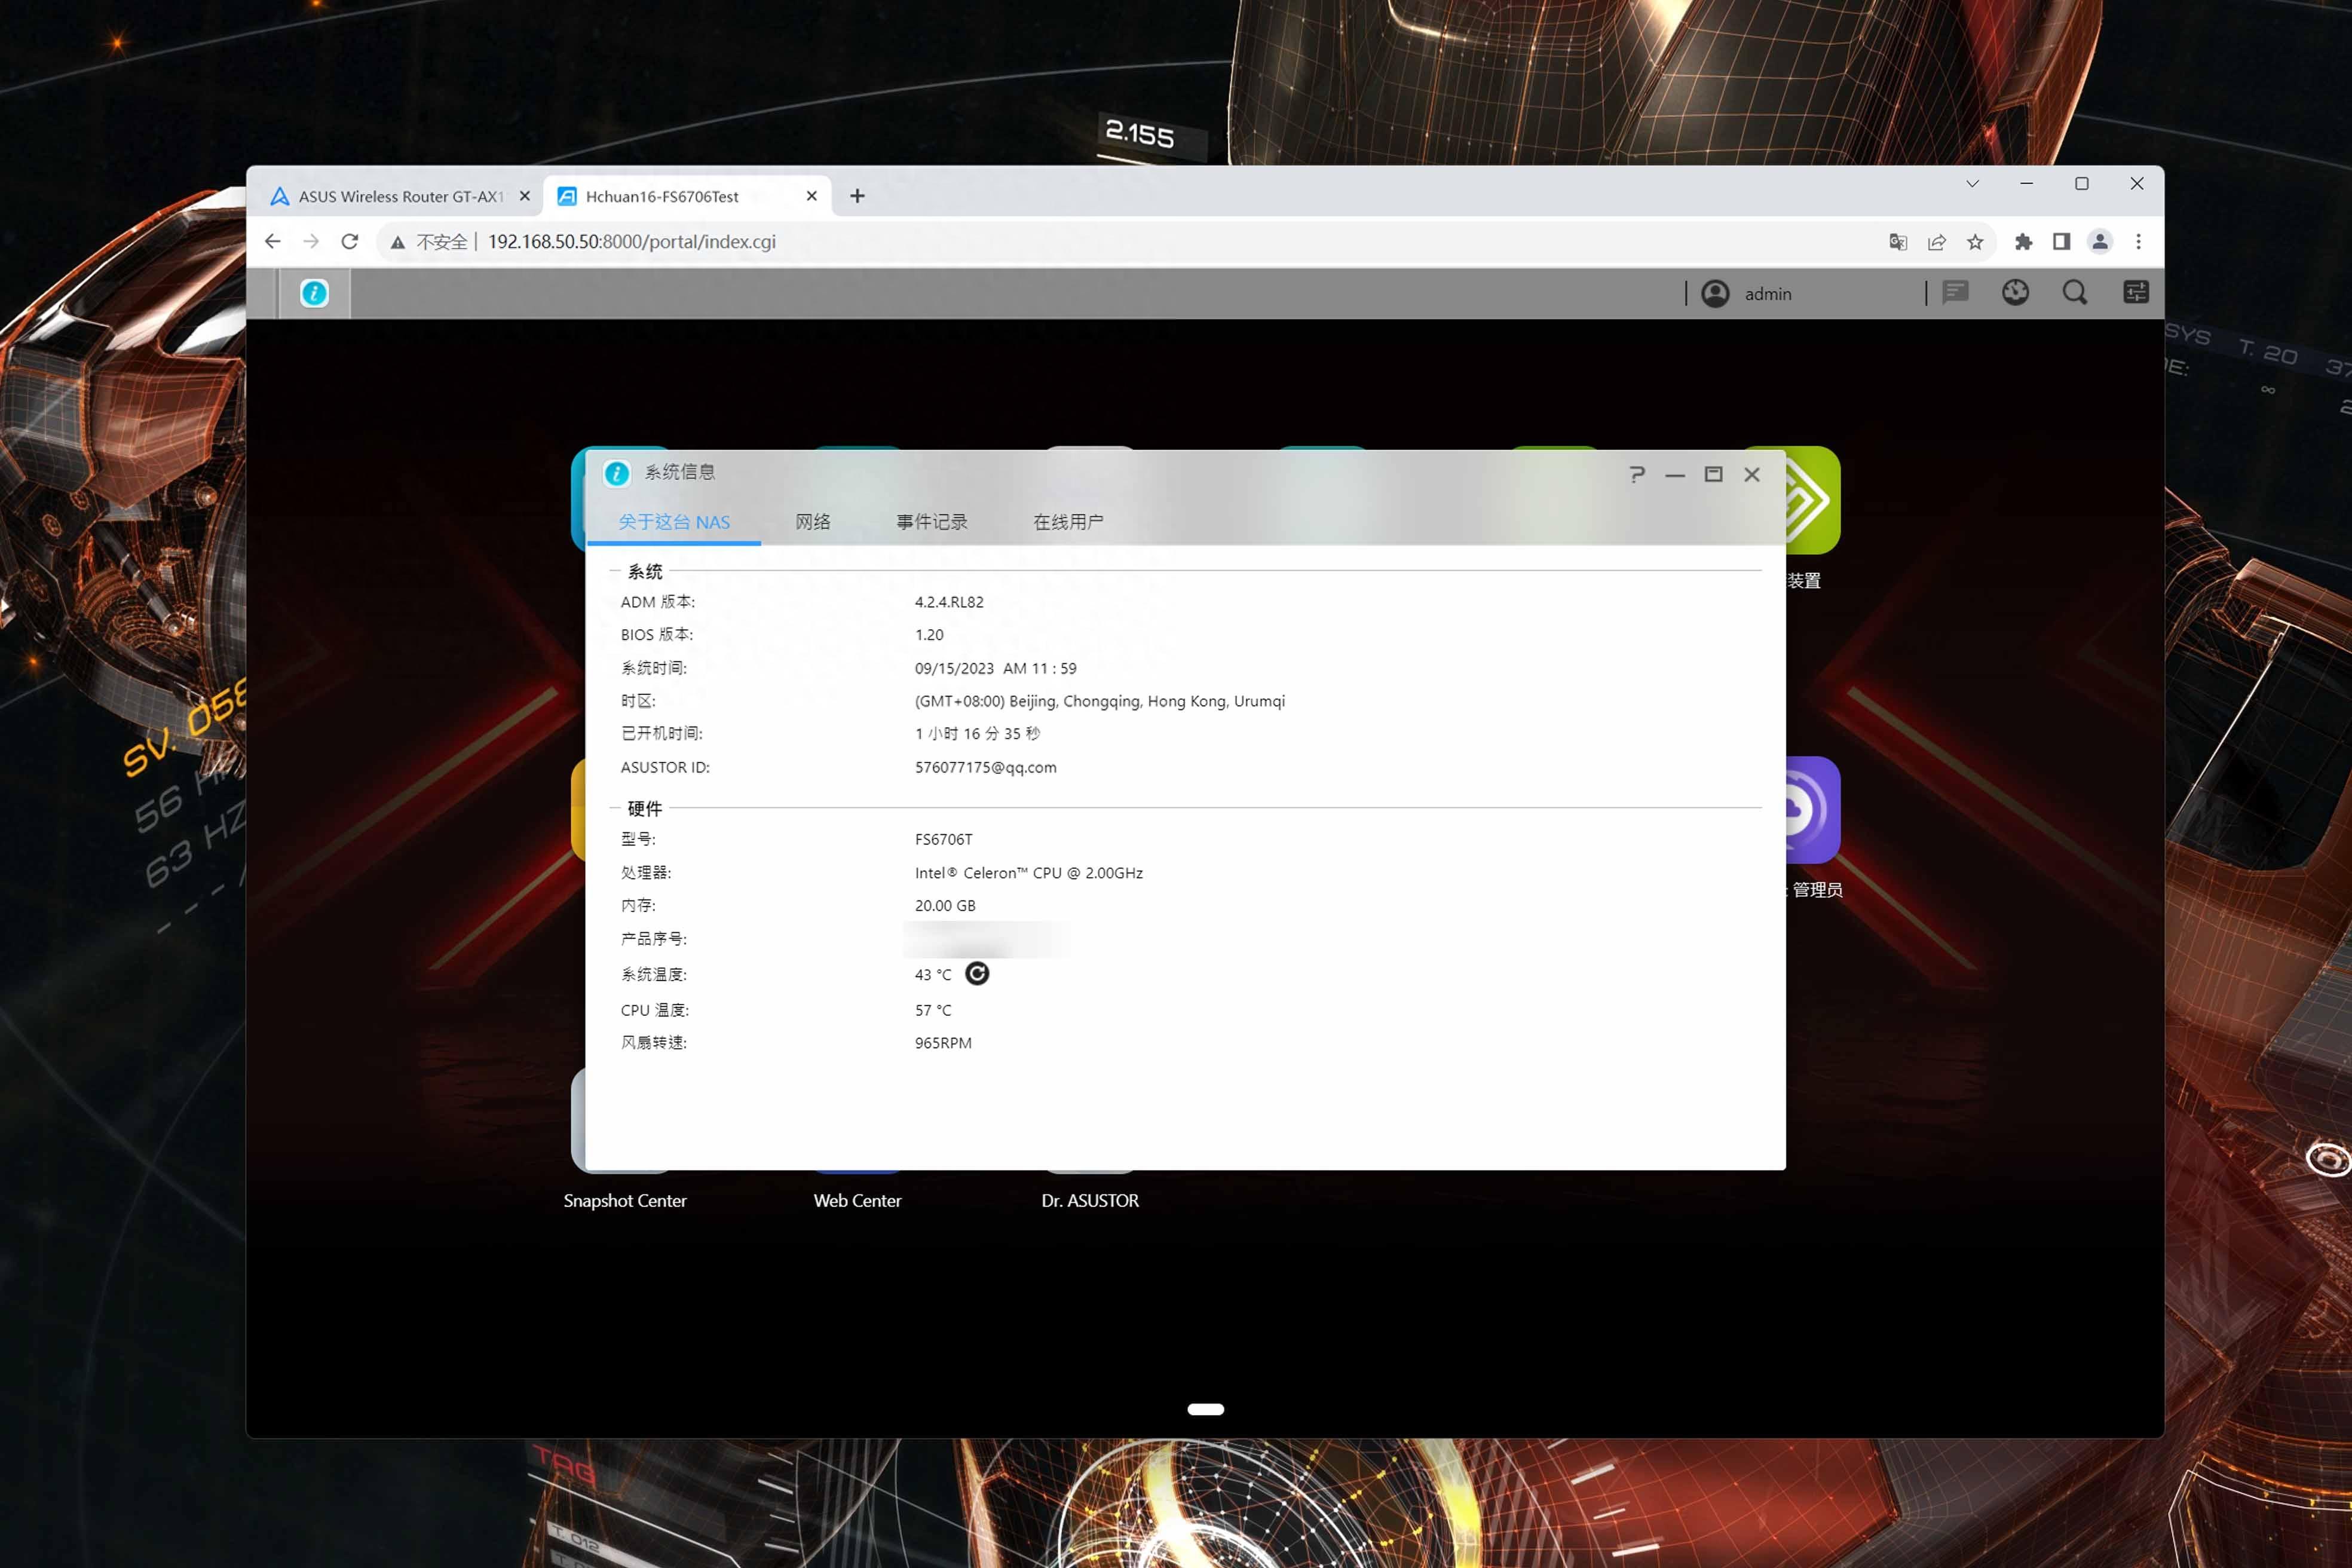Click the fan speed value 965RPM
Viewport: 2352px width, 1568px height.
(x=943, y=1043)
